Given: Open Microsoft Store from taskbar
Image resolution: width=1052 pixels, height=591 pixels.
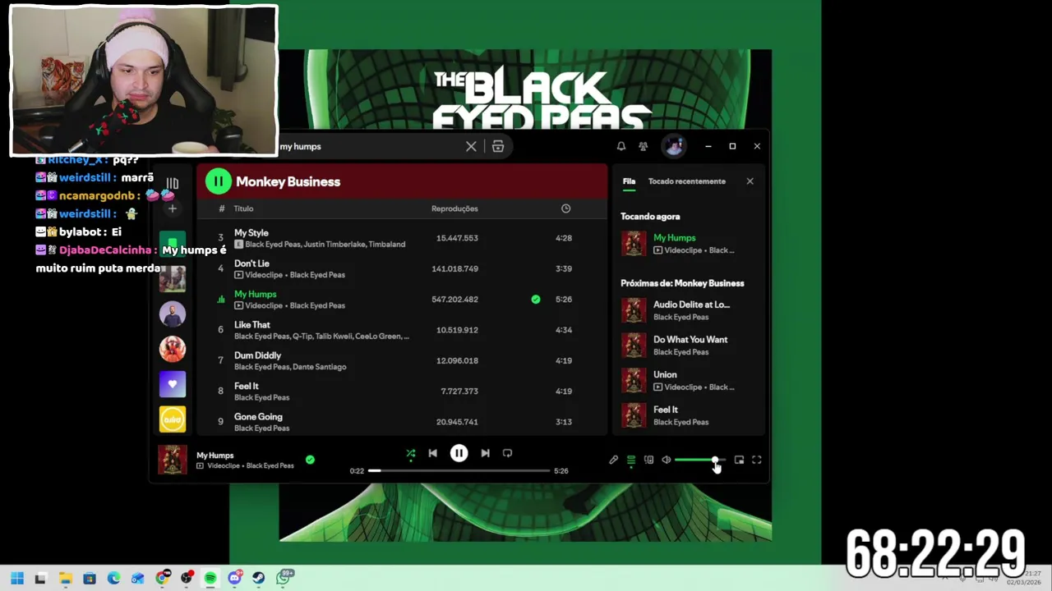Looking at the screenshot, I should [89, 578].
